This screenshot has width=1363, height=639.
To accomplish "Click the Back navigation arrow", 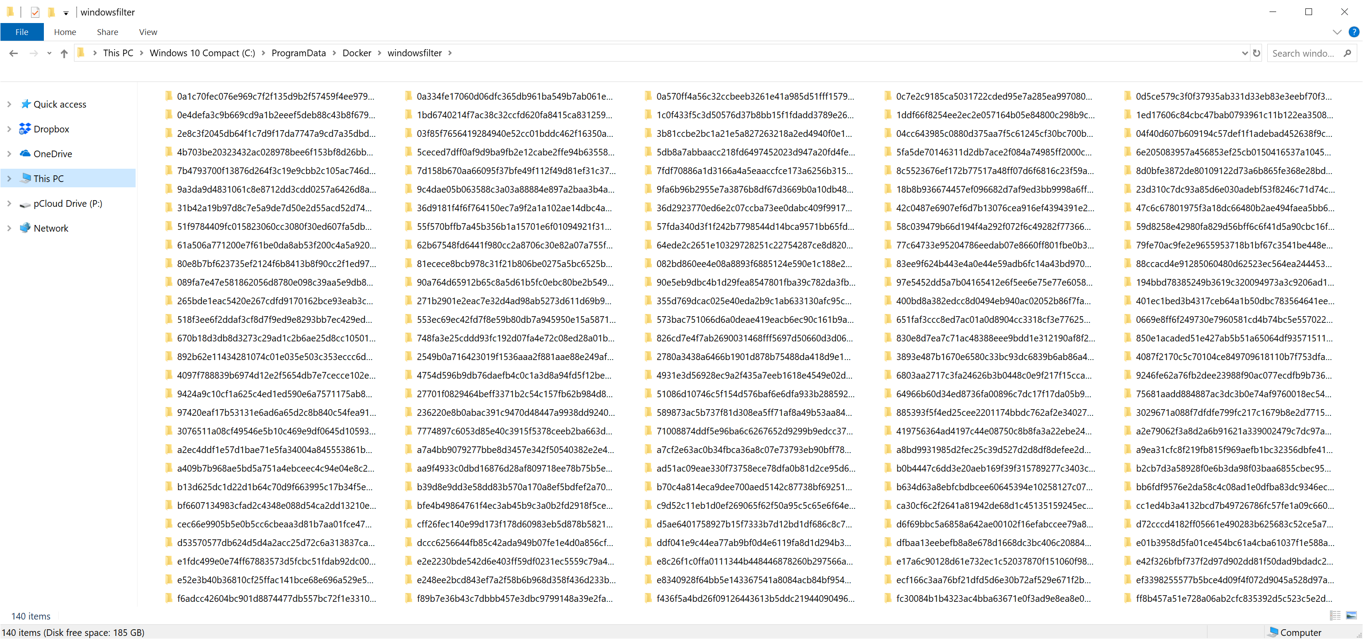I will [14, 53].
